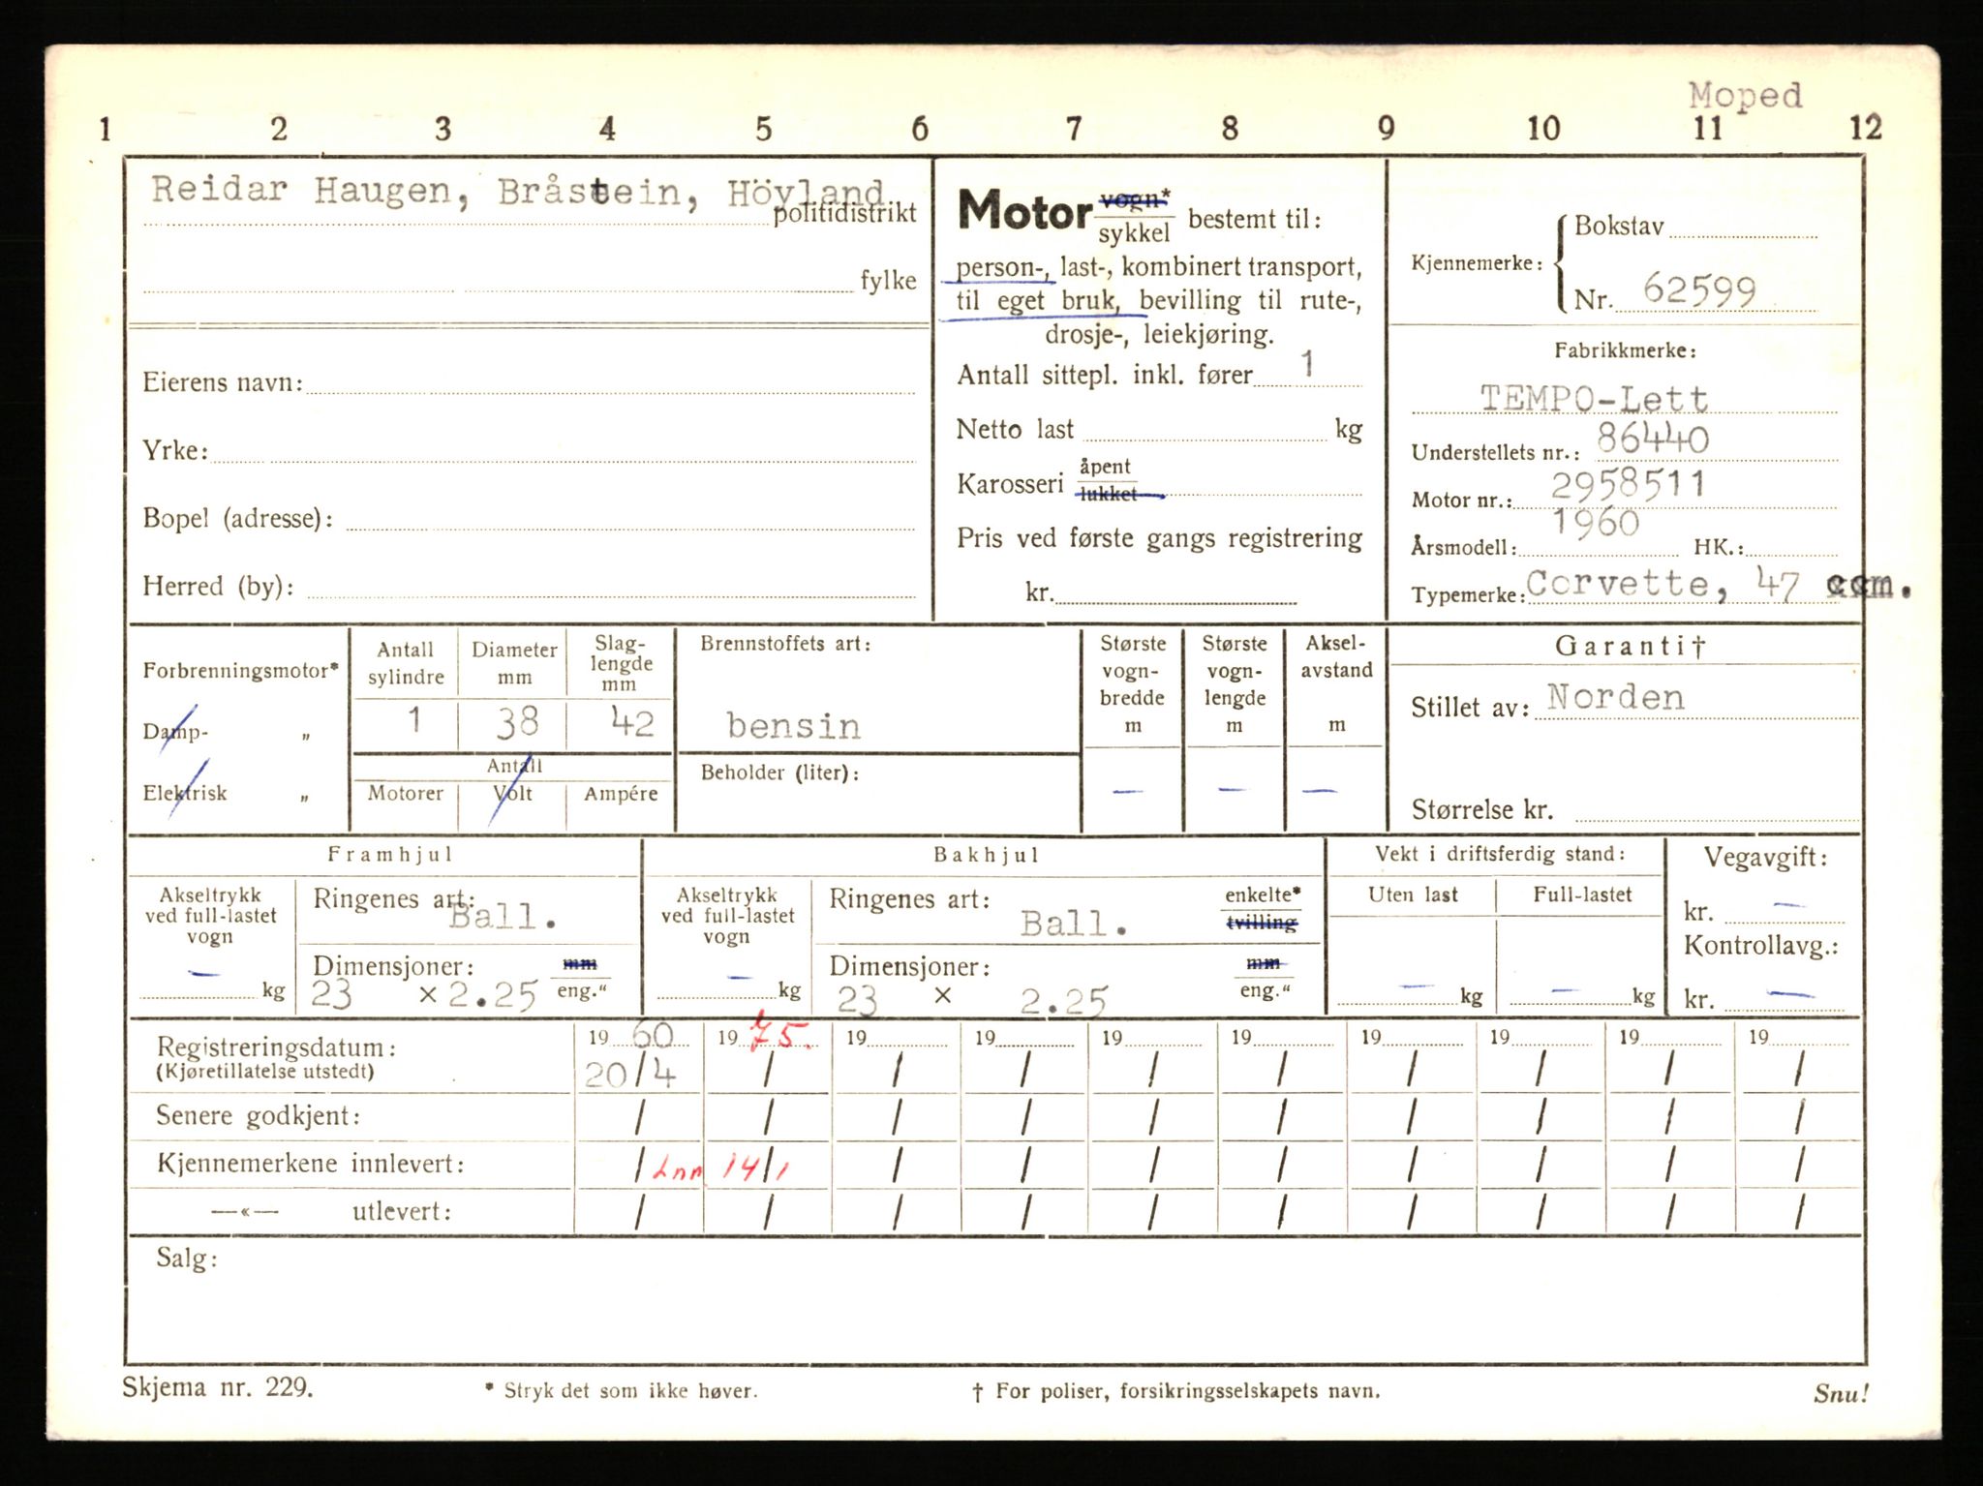This screenshot has height=1486, width=1983.
Task: Click the 'Kjennemerkene innlevert:' row label
Action: [x=311, y=1164]
